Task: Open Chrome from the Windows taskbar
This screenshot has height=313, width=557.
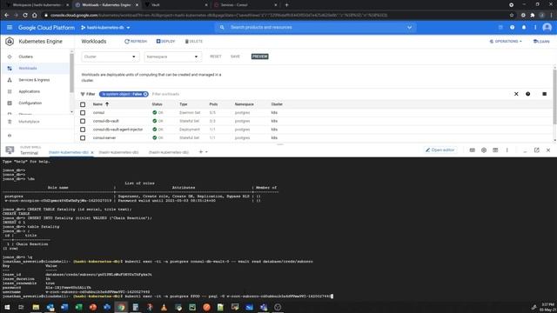Action: coord(121,307)
